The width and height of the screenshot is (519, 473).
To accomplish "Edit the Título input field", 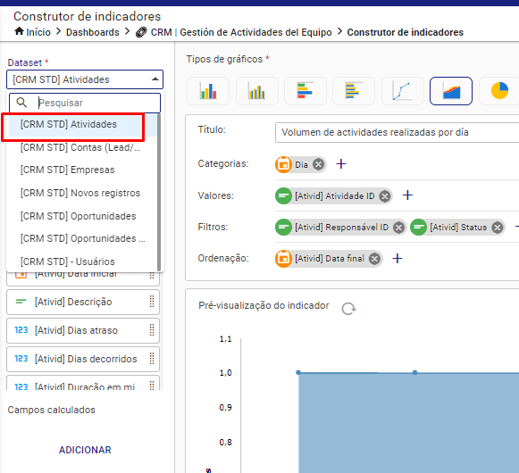I will point(397,133).
